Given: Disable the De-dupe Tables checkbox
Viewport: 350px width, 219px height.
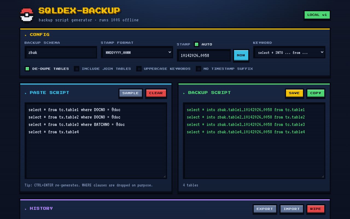Looking at the screenshot, I should tap(27, 69).
